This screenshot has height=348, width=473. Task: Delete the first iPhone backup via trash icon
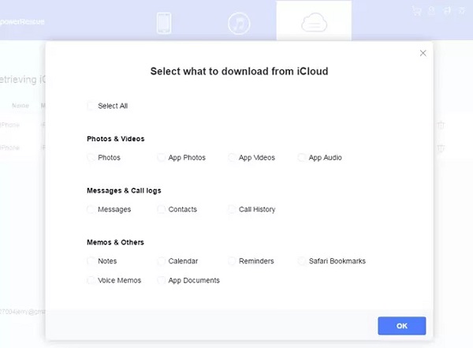441,125
